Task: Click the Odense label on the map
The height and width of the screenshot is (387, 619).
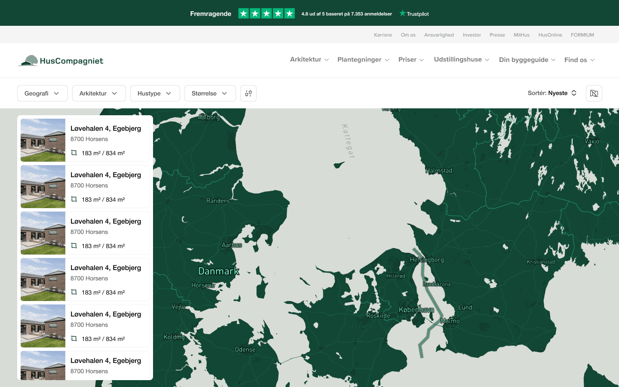Action: (245, 350)
